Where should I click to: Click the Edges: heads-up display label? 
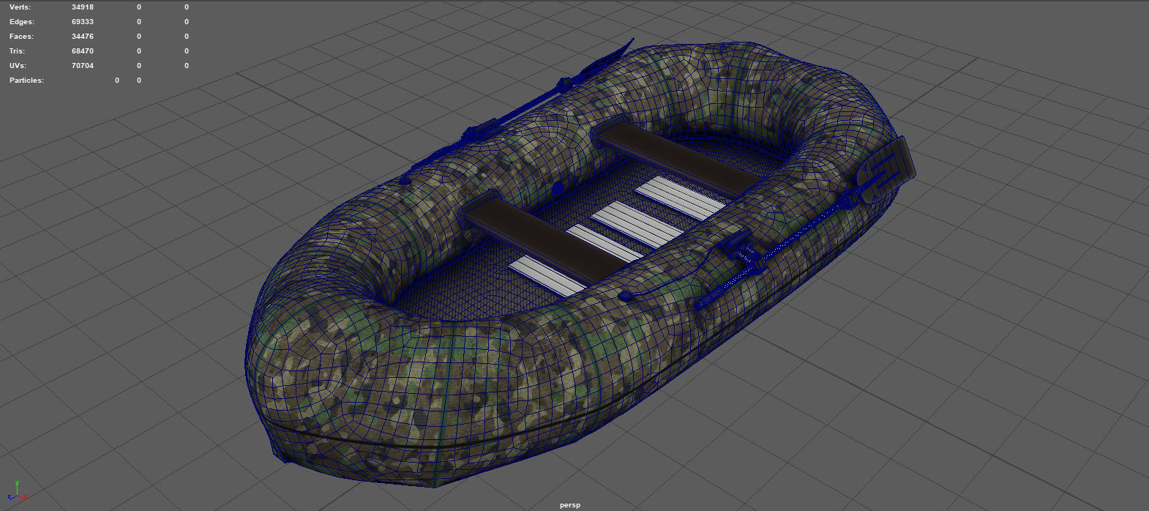21,22
